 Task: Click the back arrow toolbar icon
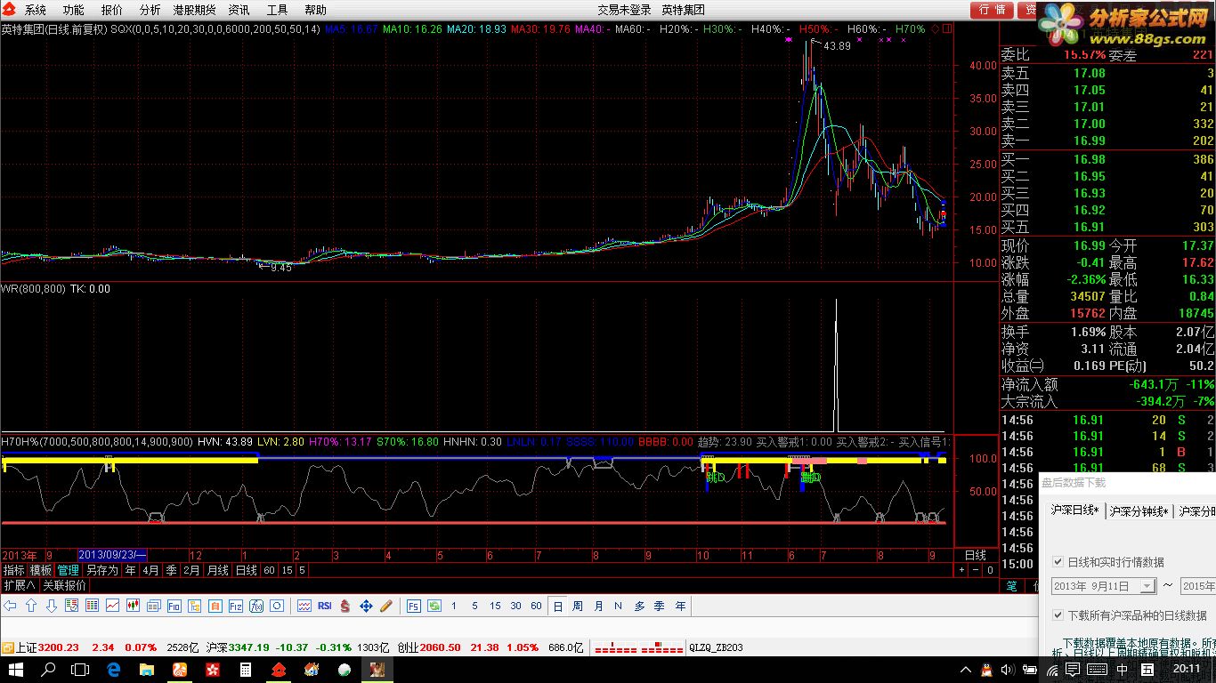point(11,606)
